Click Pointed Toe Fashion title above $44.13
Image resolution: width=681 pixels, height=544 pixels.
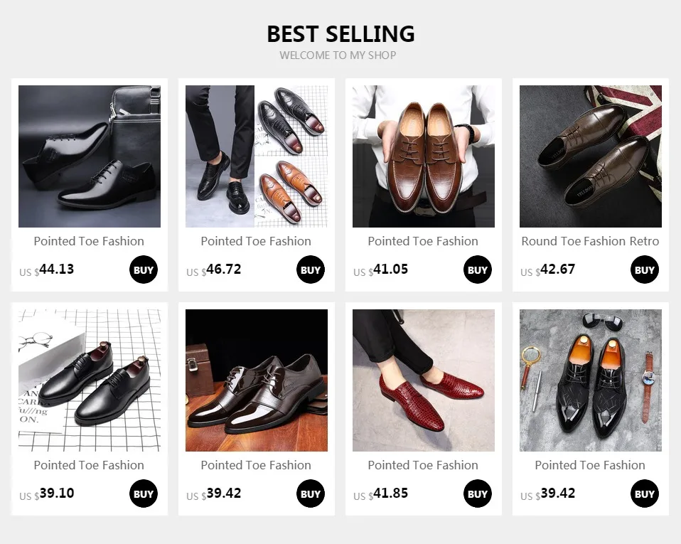89,241
